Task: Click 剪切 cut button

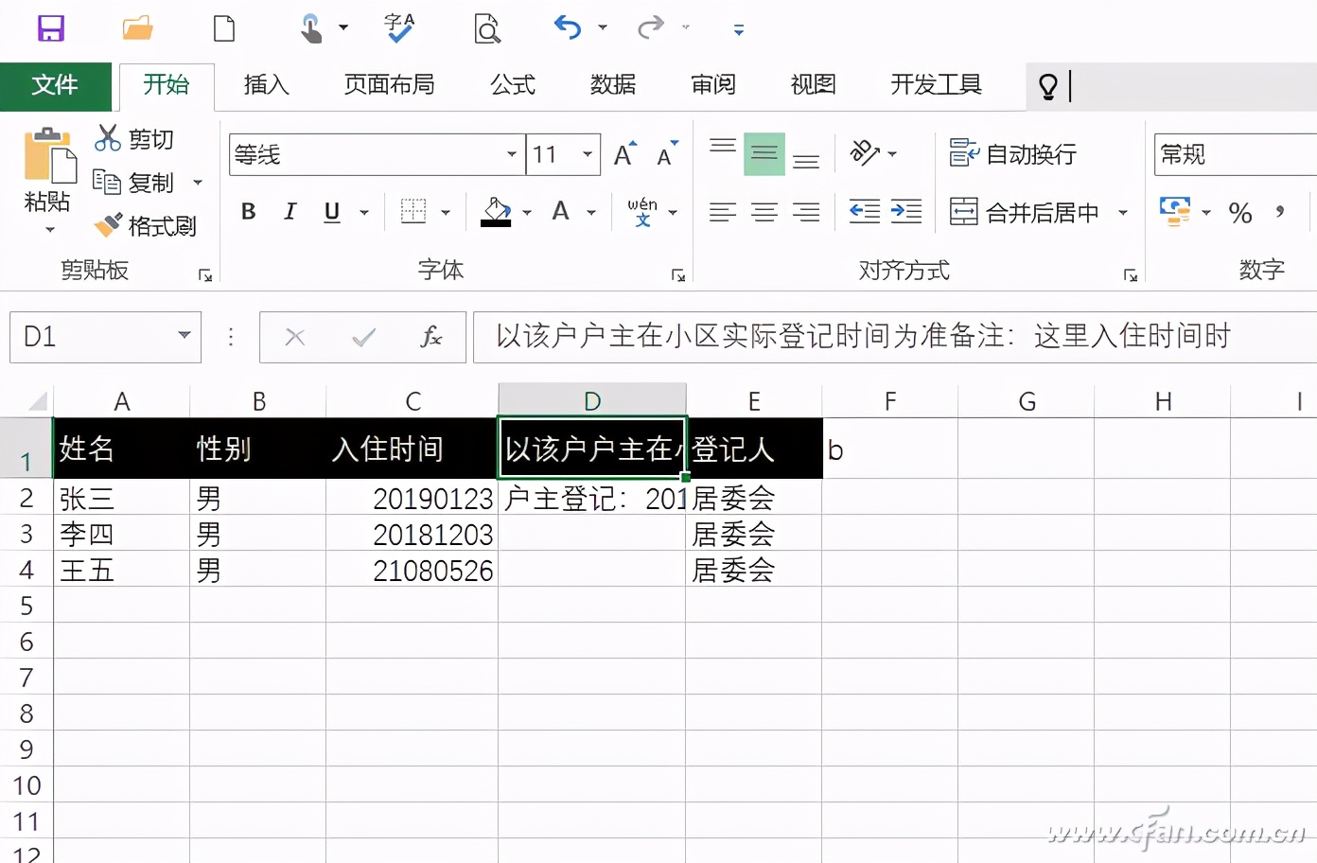Action: [135, 139]
